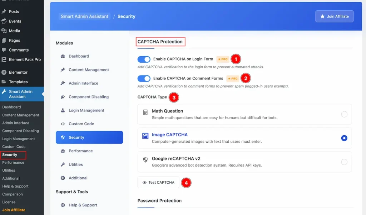Select the Google reCAPTCHA v2 radio button
Image resolution: width=366 pixels, height=215 pixels.
[x=344, y=162]
